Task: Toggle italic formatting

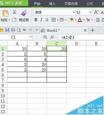Action: point(41,20)
